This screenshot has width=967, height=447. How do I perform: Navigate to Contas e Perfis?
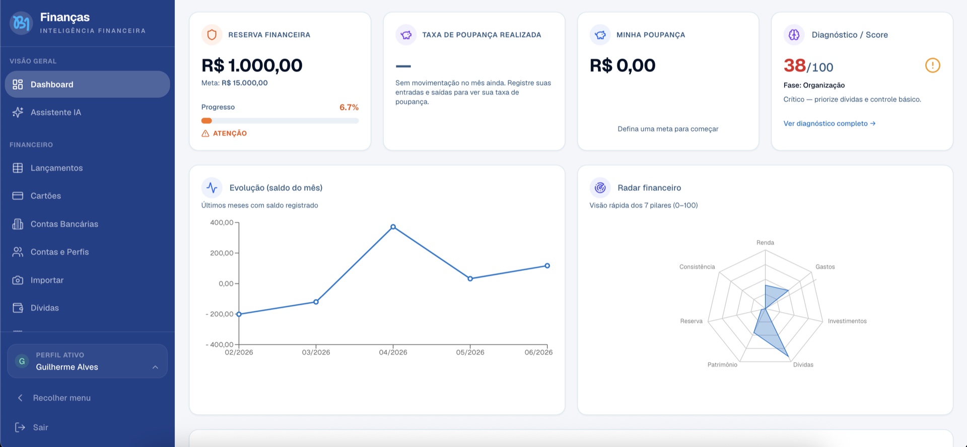coord(87,252)
